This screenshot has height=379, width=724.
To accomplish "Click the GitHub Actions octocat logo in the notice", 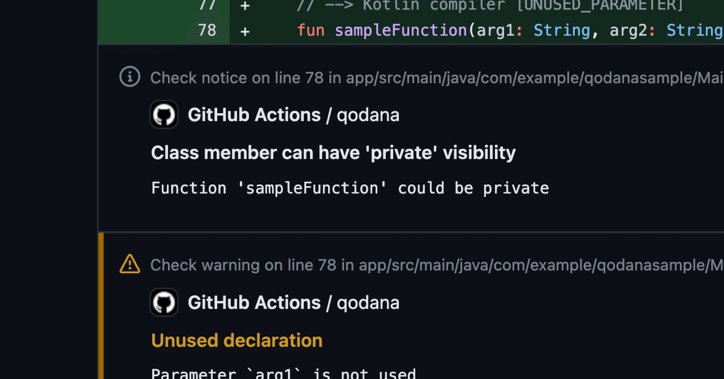I will (x=163, y=114).
